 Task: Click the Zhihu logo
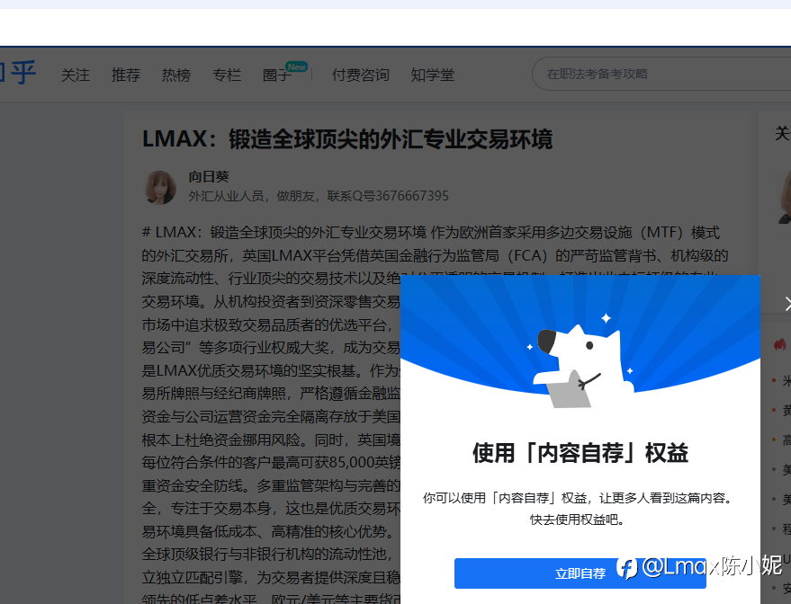pyautogui.click(x=18, y=73)
